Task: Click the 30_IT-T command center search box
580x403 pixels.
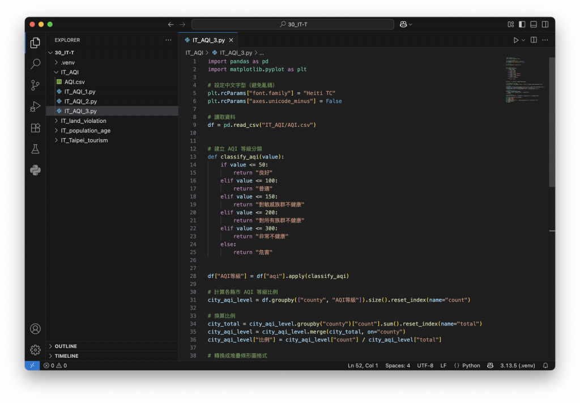Action: [293, 24]
